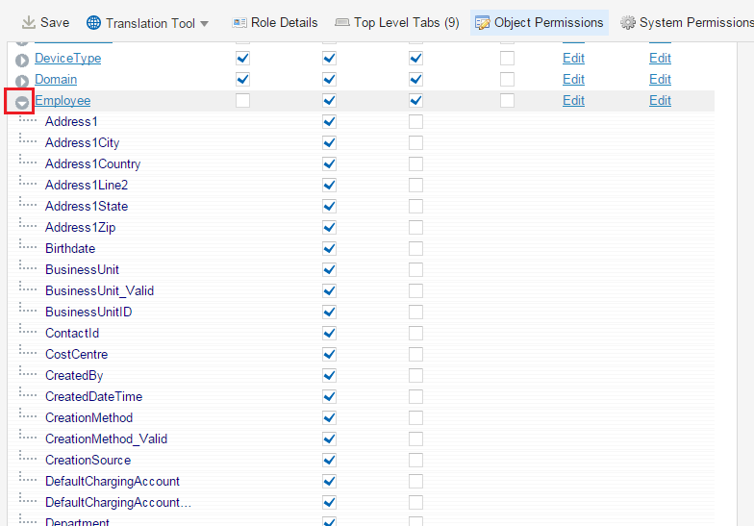
Task: Click the Save download icon
Action: pos(28,23)
